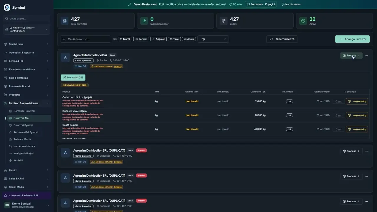Viewport: 377px width, 212px height.
Task: Click the Symbai logo icon
Action: coord(7,7)
